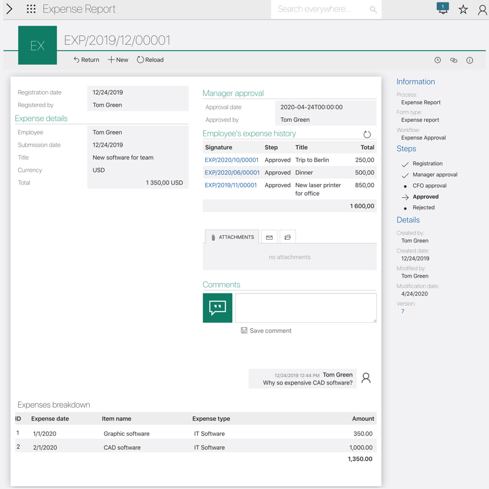
Task: Open history clock icon
Action: tap(438, 60)
